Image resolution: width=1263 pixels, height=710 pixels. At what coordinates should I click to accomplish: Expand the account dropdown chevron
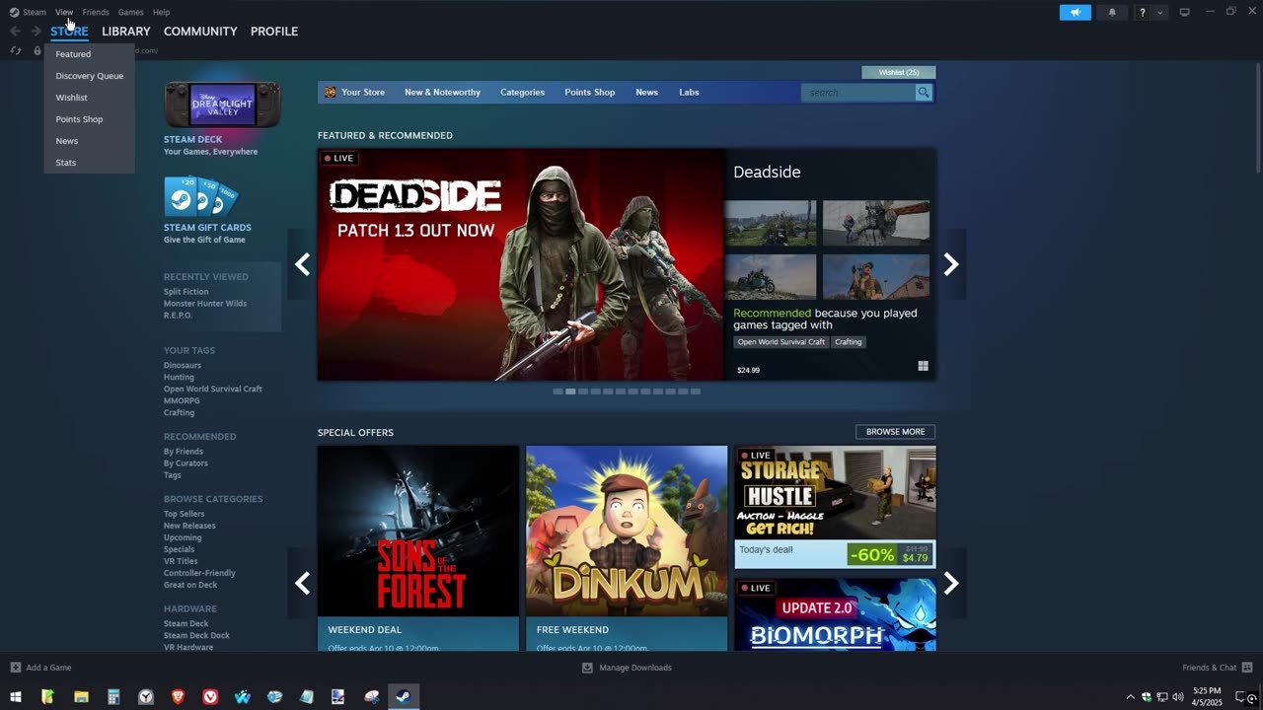(x=1159, y=12)
